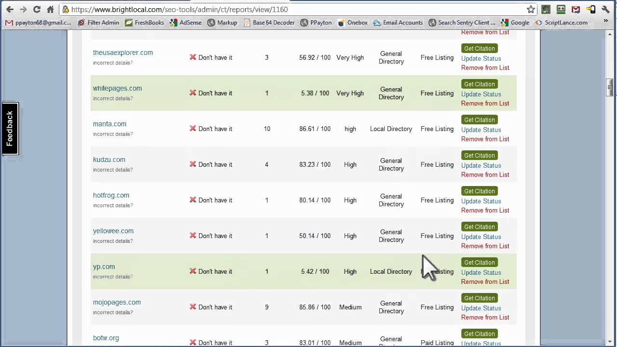The width and height of the screenshot is (617, 347).
Task: Open kudzu.com link
Action: 109,160
